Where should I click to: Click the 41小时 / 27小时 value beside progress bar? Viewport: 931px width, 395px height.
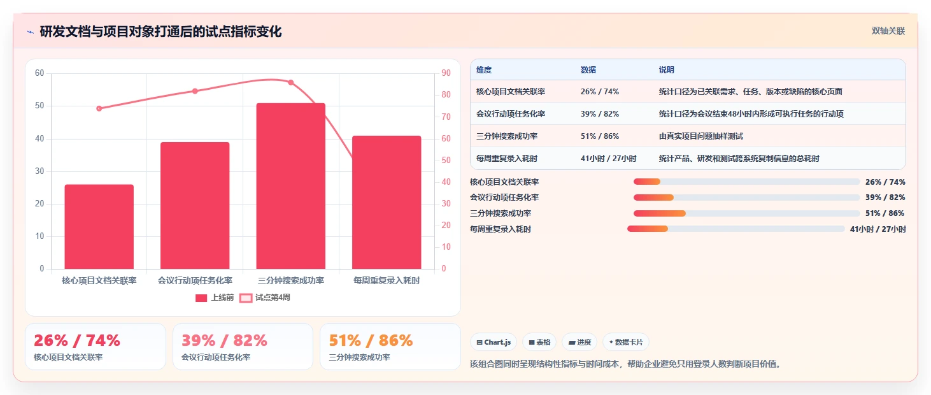[878, 229]
